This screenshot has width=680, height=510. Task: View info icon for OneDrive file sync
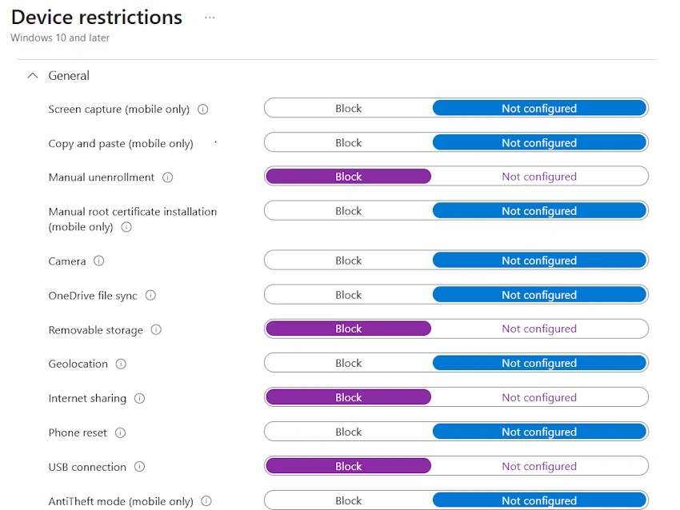point(150,295)
